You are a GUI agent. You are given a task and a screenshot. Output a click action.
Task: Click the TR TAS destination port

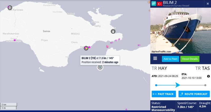[x=202, y=68]
